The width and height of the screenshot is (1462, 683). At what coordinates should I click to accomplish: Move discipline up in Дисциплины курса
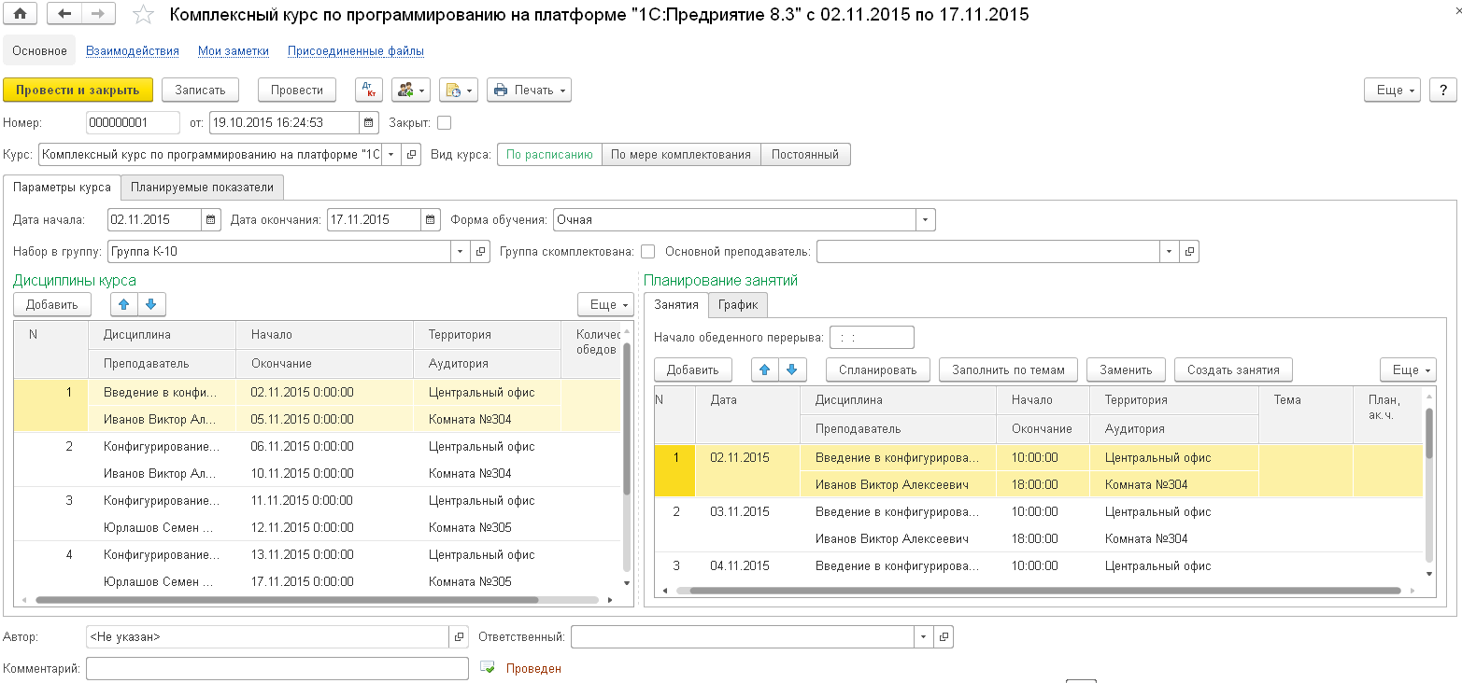[123, 304]
